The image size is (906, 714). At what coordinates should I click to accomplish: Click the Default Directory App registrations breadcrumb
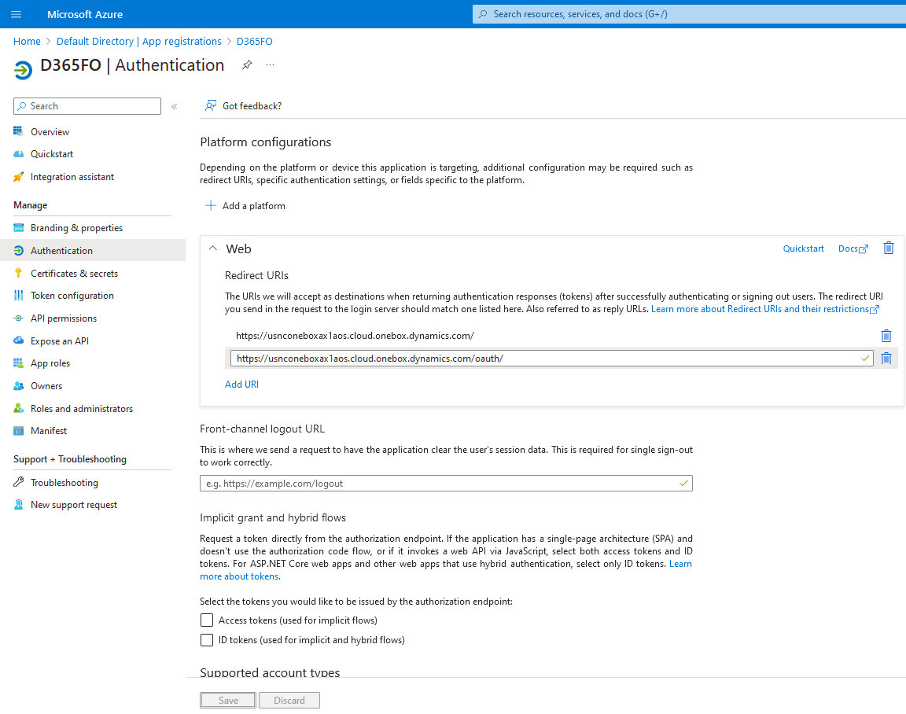click(x=138, y=41)
